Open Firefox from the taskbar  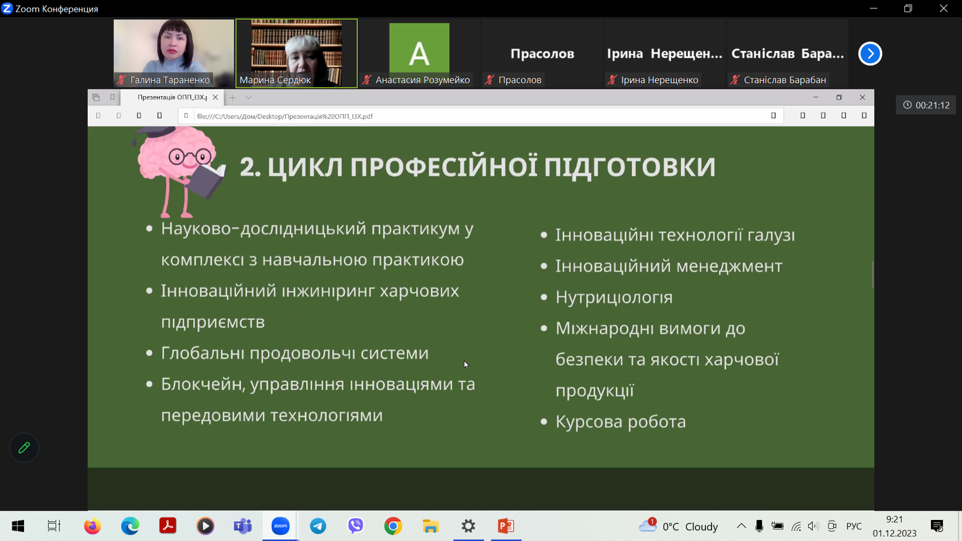point(93,526)
